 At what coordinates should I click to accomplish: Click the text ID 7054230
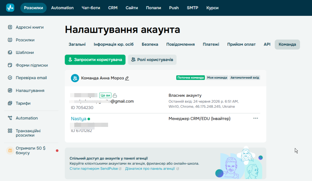tap(82, 107)
